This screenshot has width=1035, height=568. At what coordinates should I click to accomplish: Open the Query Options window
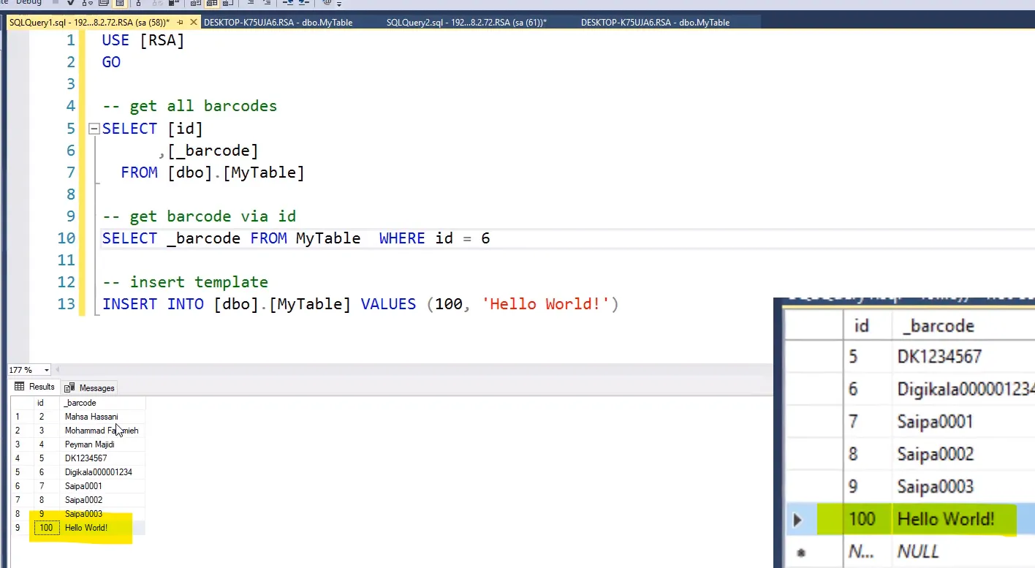[x=102, y=3]
